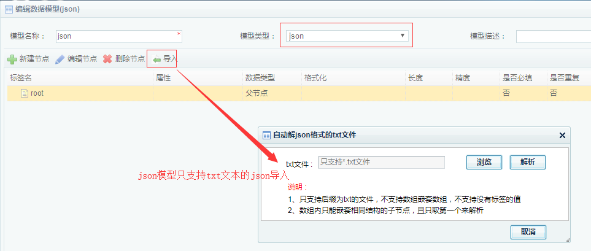This screenshot has width=591, height=251.
Task: Click the root node document icon
Action: [25, 93]
